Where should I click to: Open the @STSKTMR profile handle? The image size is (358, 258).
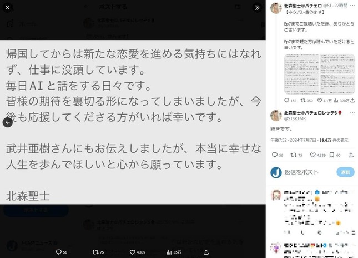[x=295, y=118]
